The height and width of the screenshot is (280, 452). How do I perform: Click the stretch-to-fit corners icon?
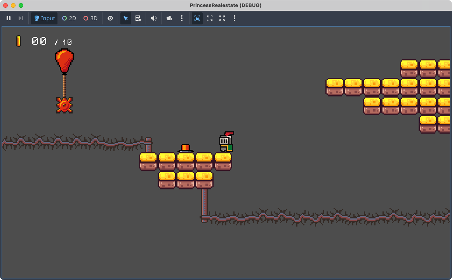(222, 18)
